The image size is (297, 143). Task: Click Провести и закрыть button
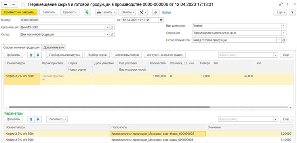[x=19, y=12]
